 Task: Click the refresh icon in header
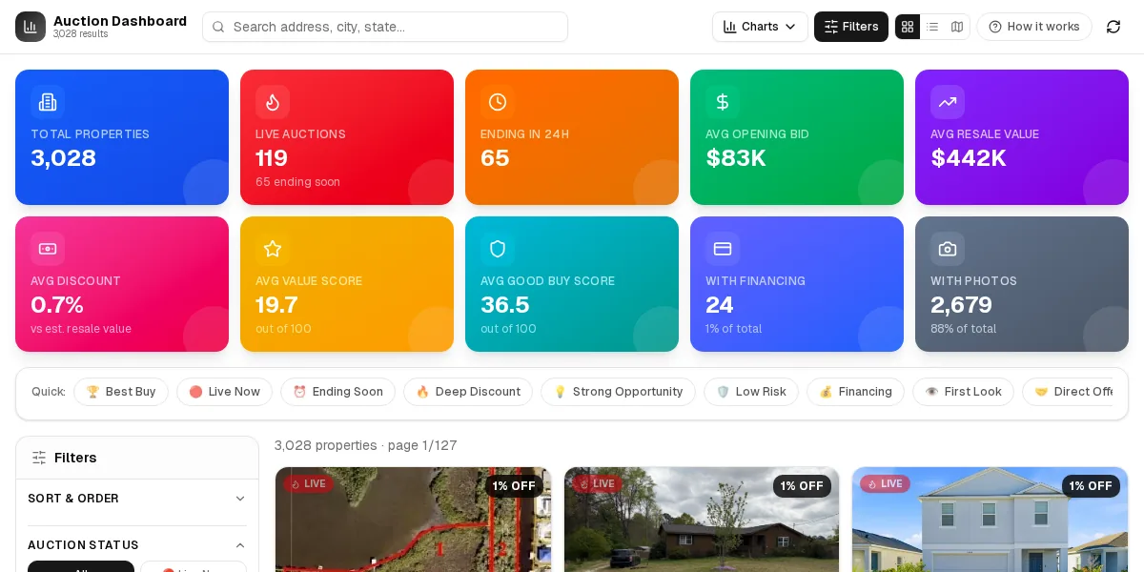coord(1113,27)
